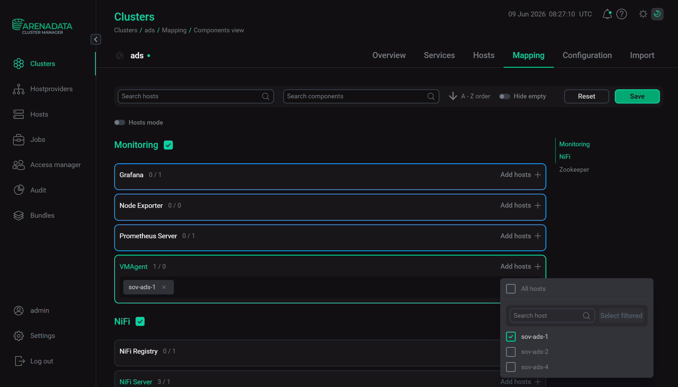
Task: Switch to dark theme moon icon
Action: (657, 14)
